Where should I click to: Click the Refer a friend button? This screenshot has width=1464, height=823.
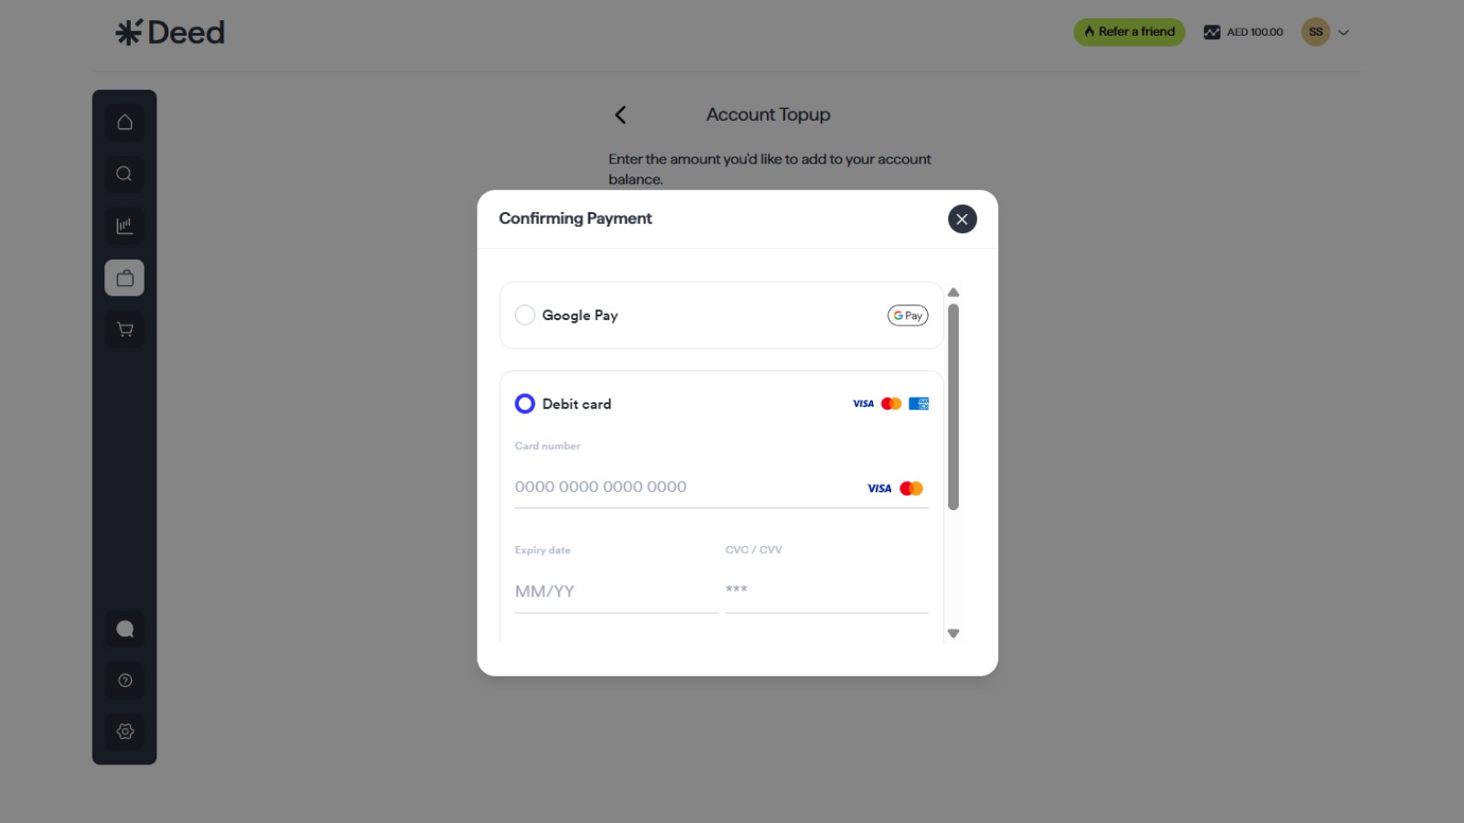pyautogui.click(x=1128, y=31)
